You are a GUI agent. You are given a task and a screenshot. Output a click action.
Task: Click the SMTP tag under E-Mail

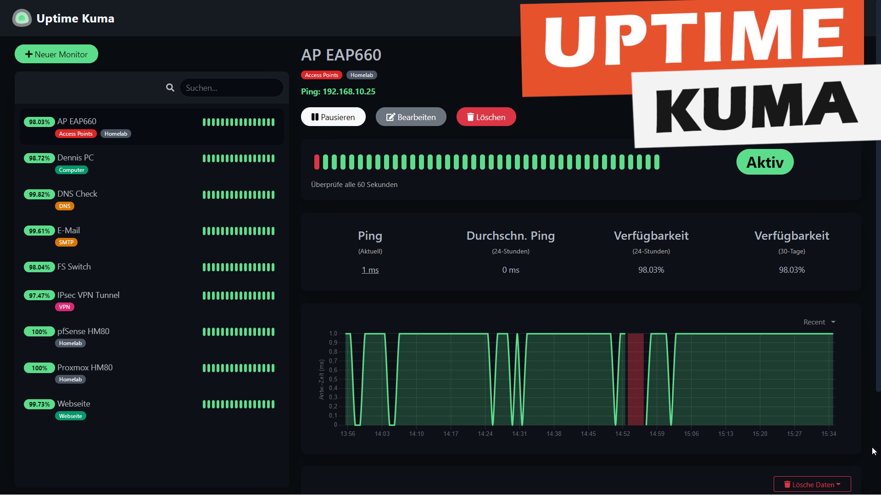click(66, 242)
